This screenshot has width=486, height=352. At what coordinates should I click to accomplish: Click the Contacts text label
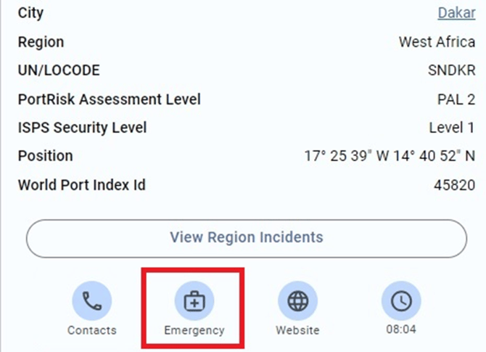92,330
